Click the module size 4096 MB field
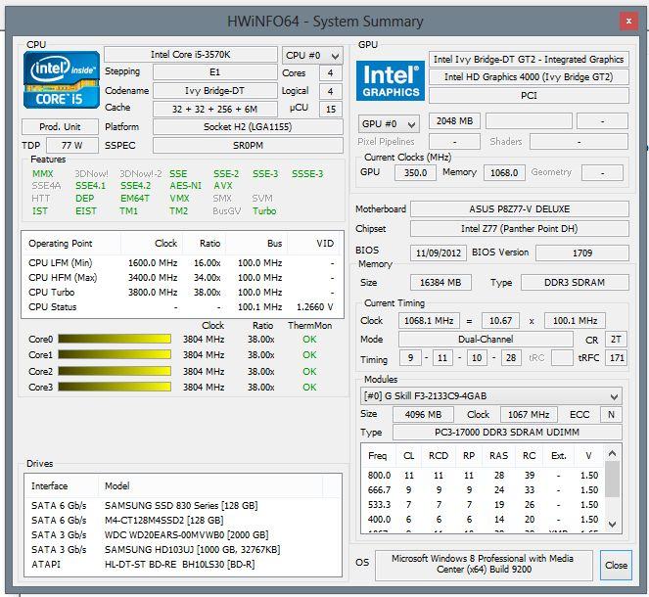 pyautogui.click(x=423, y=414)
